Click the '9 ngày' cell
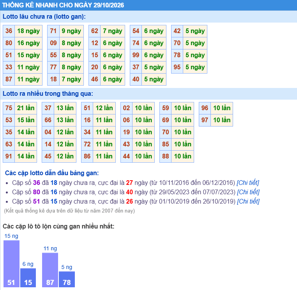This screenshot has height=290, width=297. (71, 31)
